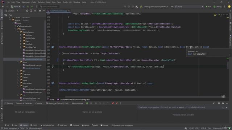Click debug panel layout icon
Viewport: 232px width, 130px height.
[219, 103]
